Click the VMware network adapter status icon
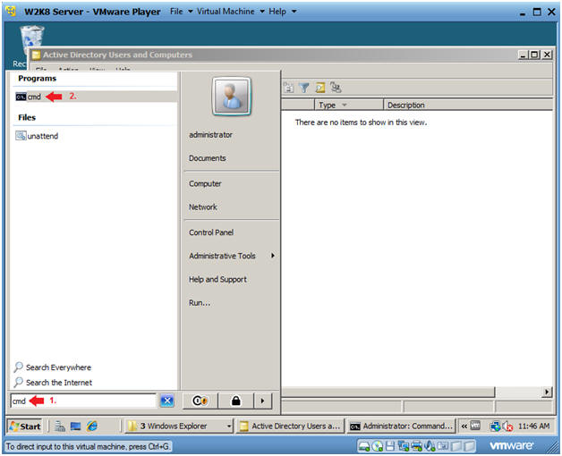 [404, 446]
